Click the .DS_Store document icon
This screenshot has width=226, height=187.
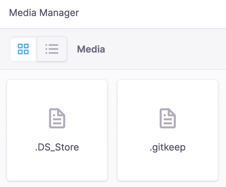tap(57, 118)
